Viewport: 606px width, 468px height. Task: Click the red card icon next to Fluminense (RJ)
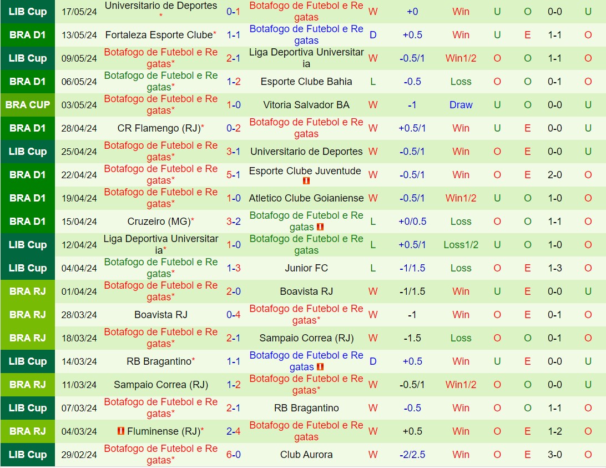pos(120,431)
